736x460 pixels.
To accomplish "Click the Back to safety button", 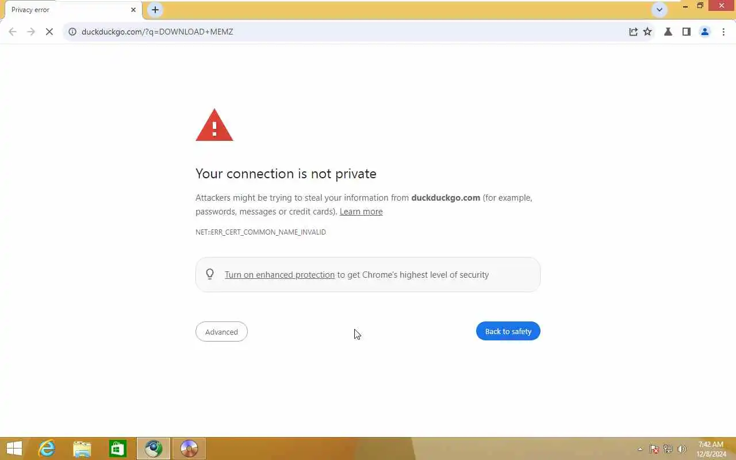I will [508, 331].
